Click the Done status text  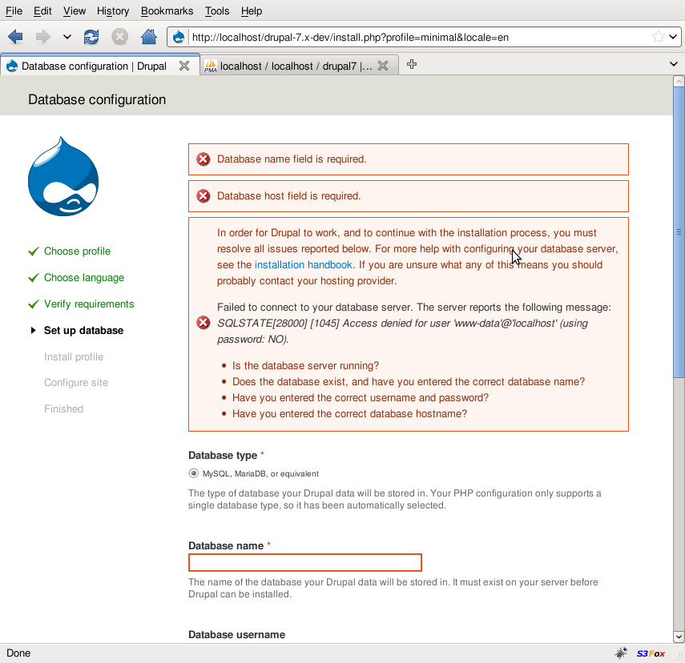pos(18,653)
